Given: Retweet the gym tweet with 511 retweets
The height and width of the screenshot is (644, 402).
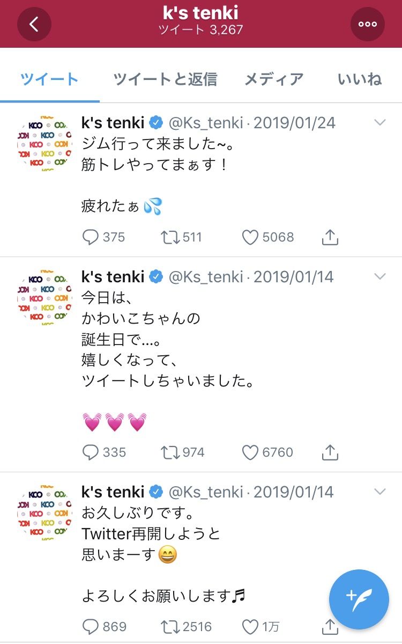Looking at the screenshot, I should point(170,237).
